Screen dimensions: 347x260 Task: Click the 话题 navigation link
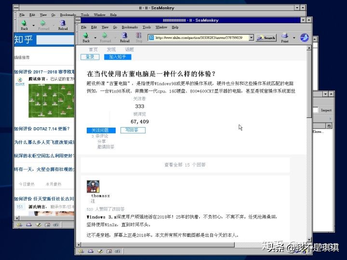pos(129,49)
